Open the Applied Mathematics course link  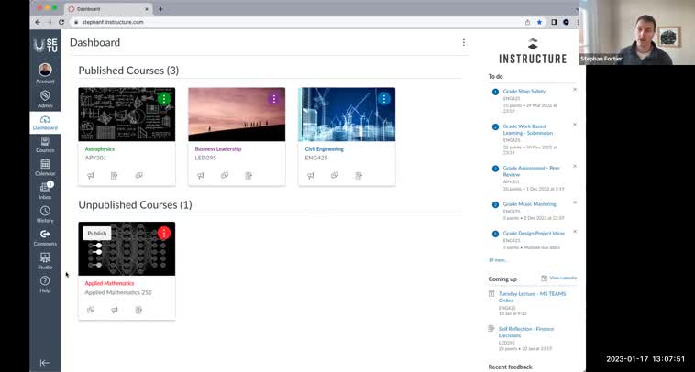coord(109,283)
